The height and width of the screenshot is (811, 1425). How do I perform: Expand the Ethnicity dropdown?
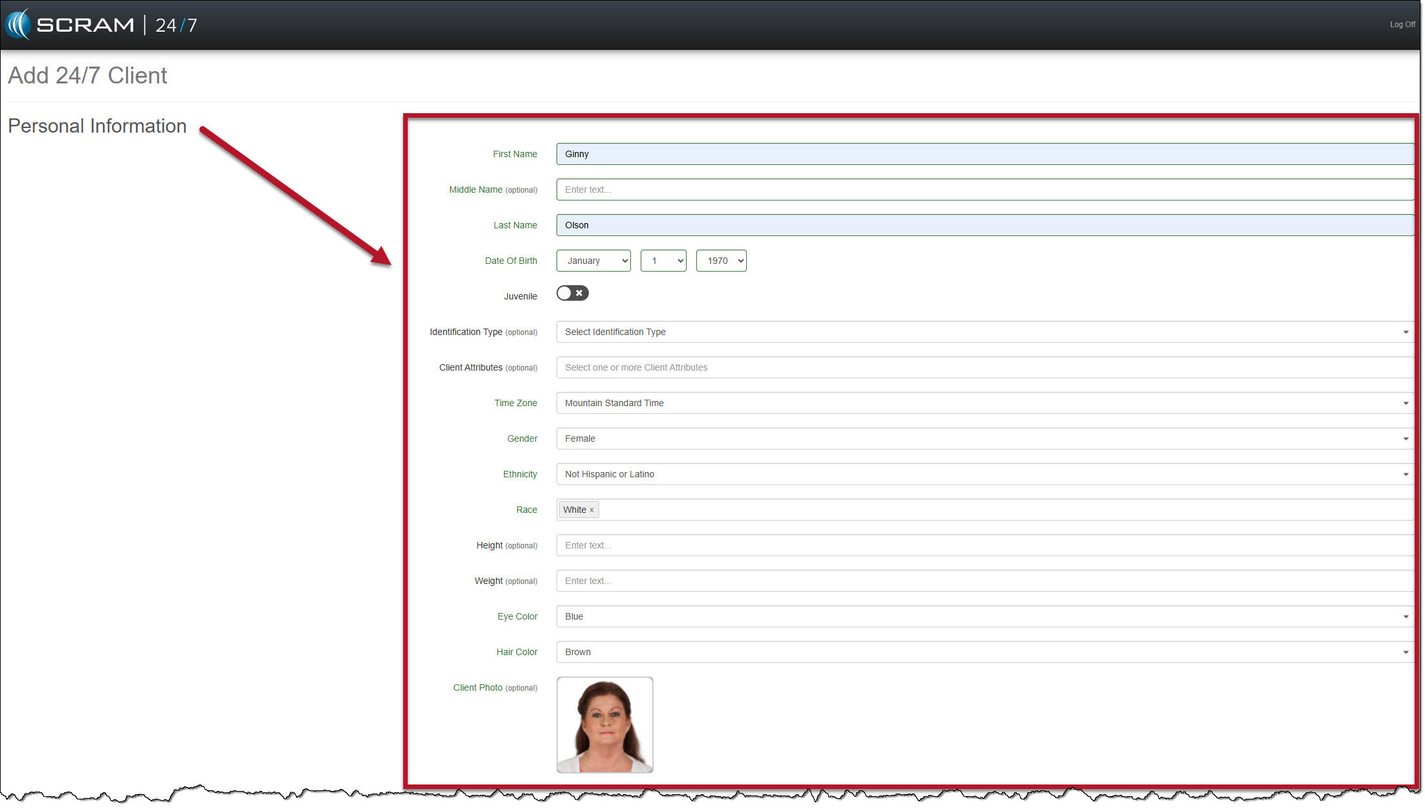[984, 474]
